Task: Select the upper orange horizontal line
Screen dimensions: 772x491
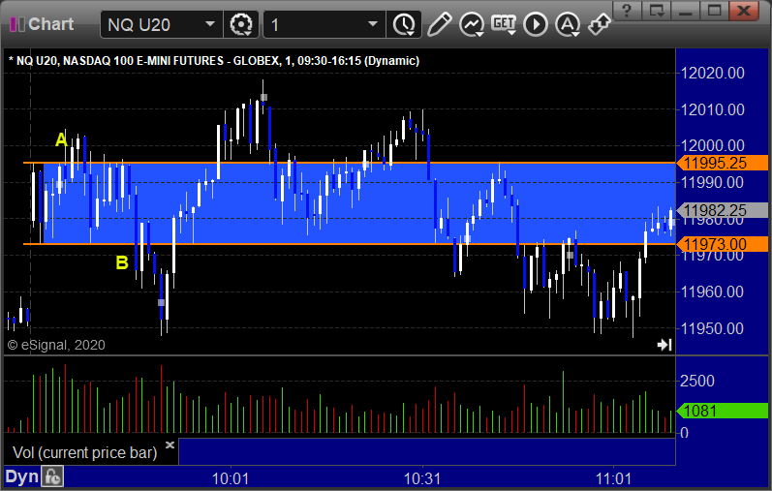Action: [350, 163]
